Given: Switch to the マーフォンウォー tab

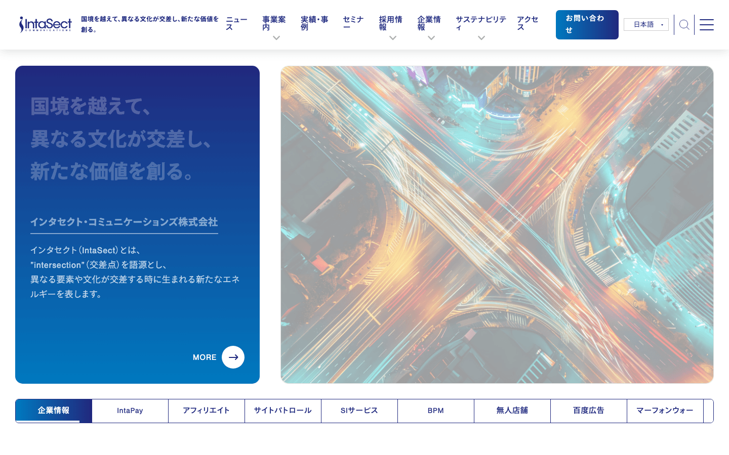Looking at the screenshot, I should point(665,411).
